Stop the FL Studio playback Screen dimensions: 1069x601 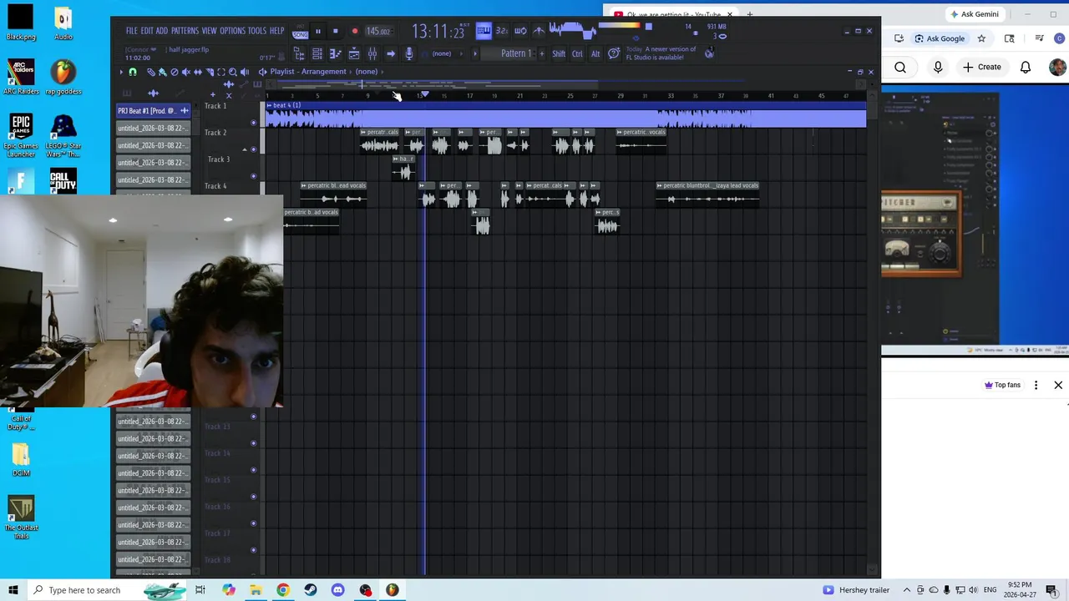coord(336,32)
